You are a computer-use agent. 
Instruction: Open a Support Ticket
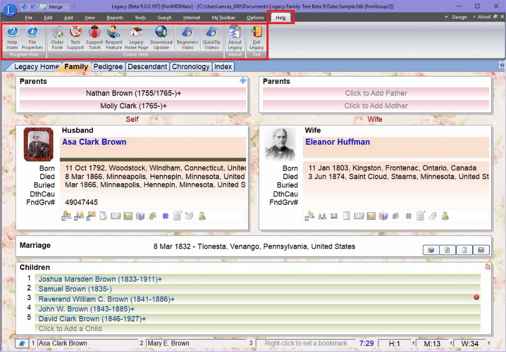[x=94, y=38]
